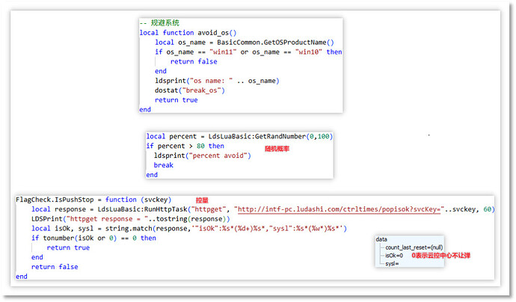This screenshot has height=302, width=516.
Task: Click the green 规避系统 comment line
Action: coord(159,23)
